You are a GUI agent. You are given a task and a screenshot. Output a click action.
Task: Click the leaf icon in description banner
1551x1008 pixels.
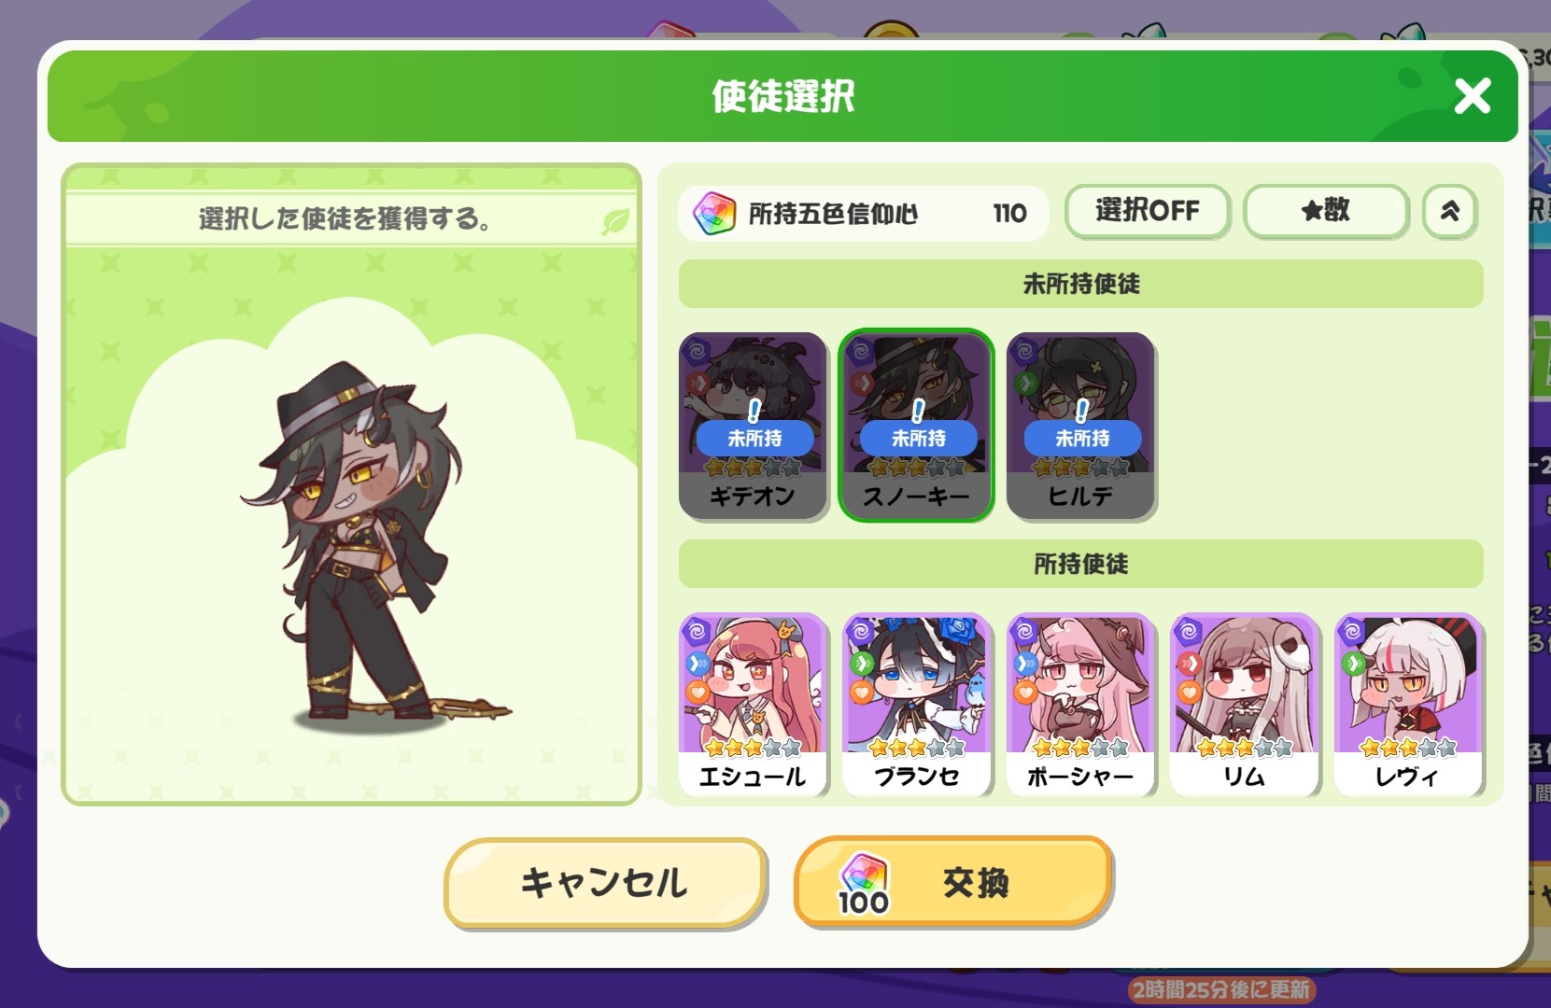click(615, 222)
